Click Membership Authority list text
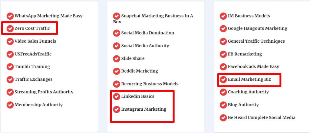The image size is (310, 133). click(38, 105)
